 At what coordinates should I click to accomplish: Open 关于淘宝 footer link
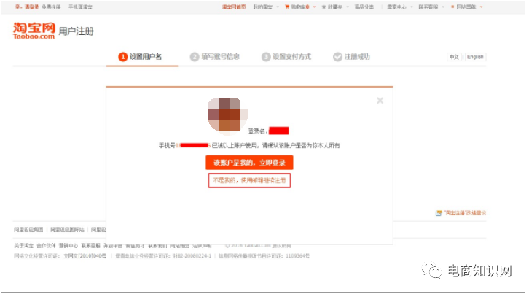(23, 246)
